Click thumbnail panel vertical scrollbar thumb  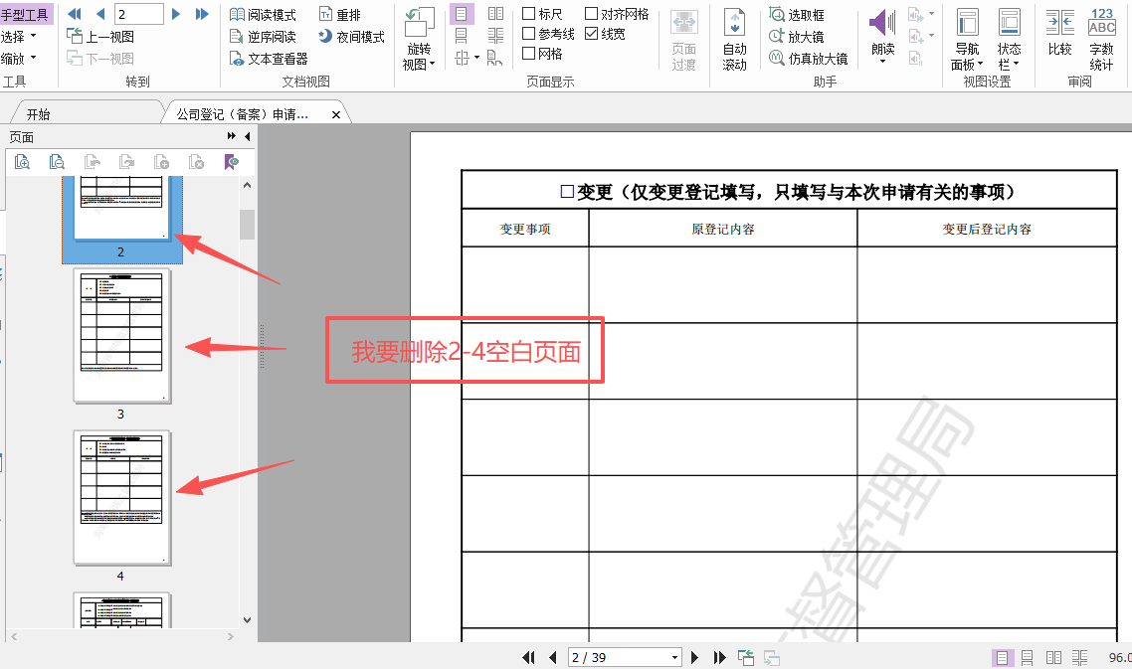[x=247, y=224]
